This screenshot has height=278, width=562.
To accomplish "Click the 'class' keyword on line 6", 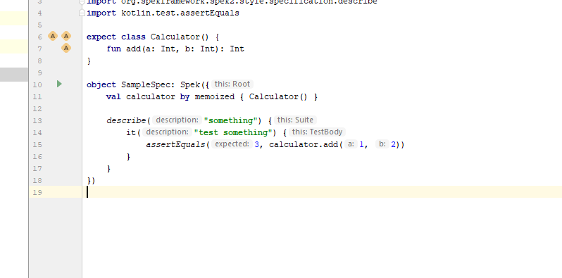I will [x=133, y=37].
